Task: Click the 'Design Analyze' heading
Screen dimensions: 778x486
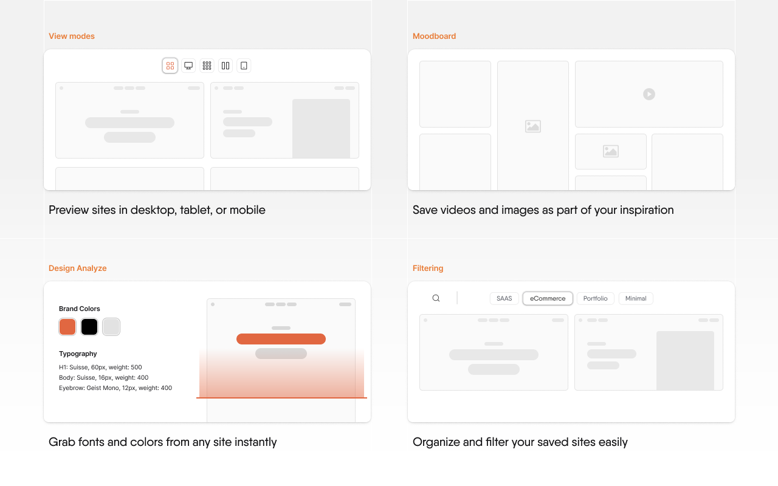Action: [78, 268]
